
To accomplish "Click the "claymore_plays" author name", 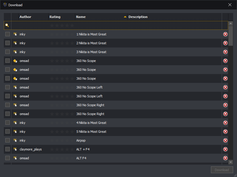I will [x=31, y=149].
